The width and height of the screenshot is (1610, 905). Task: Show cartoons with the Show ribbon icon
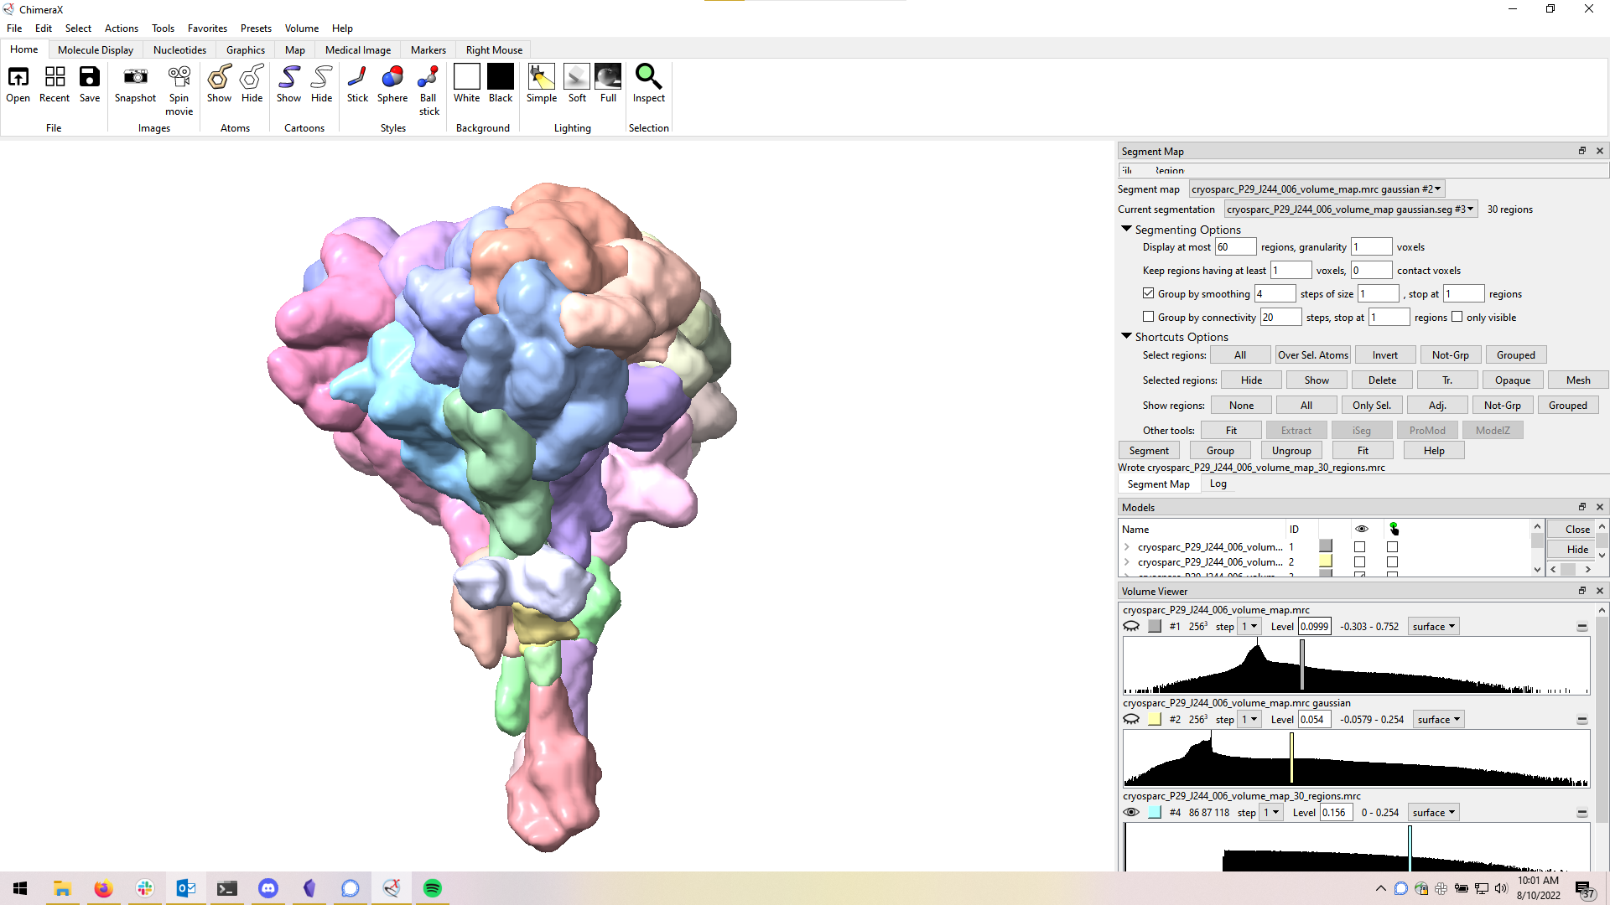coord(288,77)
